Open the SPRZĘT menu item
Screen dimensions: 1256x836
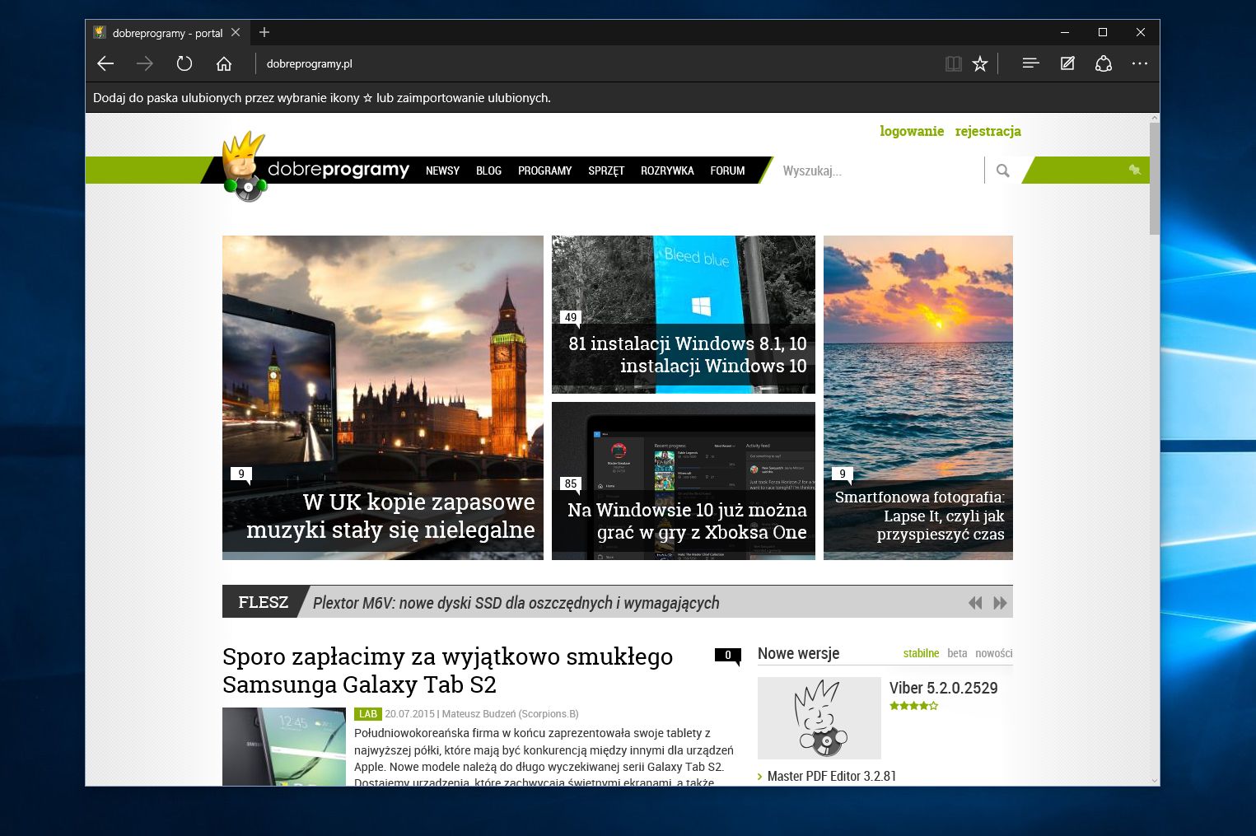[606, 170]
